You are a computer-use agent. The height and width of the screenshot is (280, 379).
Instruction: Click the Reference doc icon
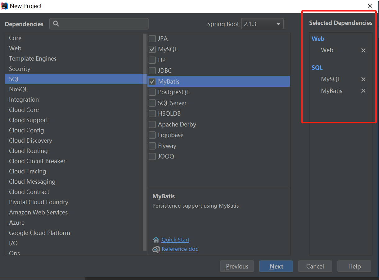coord(156,249)
